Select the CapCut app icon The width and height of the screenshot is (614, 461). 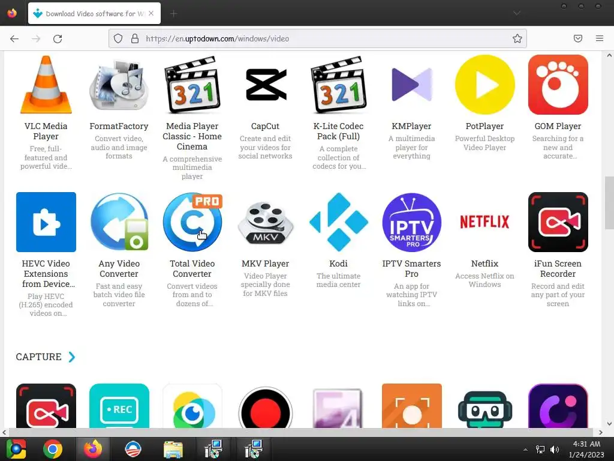pos(266,85)
